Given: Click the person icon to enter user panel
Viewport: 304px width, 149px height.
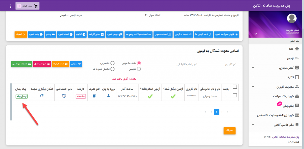Looking at the screenshot, I should (x=108, y=96).
